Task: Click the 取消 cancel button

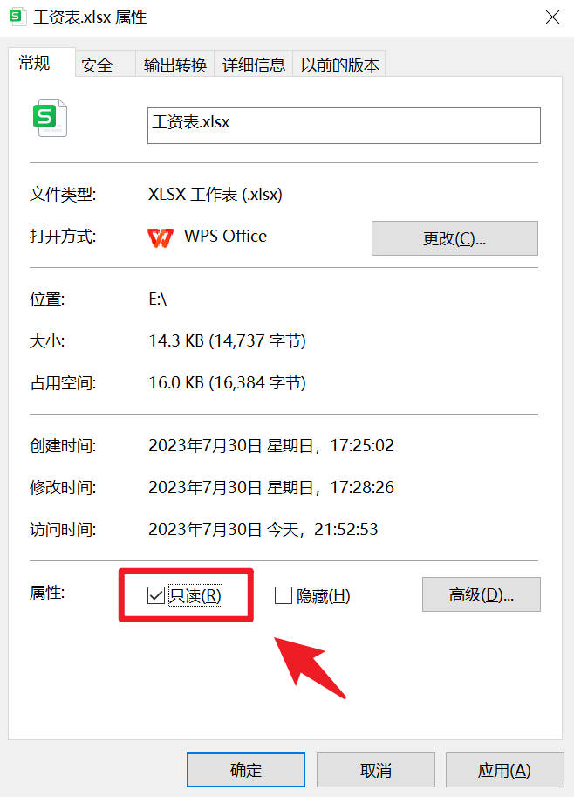Action: 376,770
